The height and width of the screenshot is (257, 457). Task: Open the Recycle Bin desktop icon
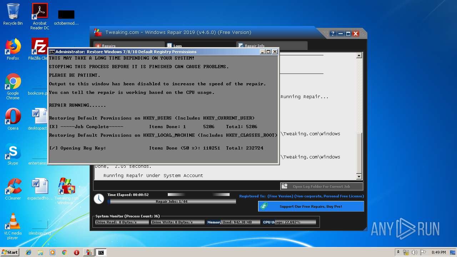13,14
